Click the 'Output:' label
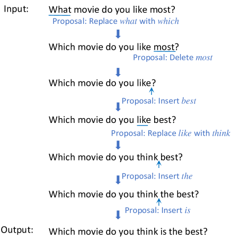This screenshot has height=240, width=231. (x=17, y=230)
